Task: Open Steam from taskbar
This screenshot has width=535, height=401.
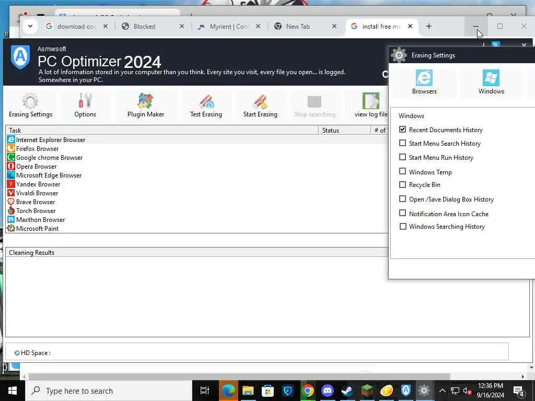Action: click(347, 391)
